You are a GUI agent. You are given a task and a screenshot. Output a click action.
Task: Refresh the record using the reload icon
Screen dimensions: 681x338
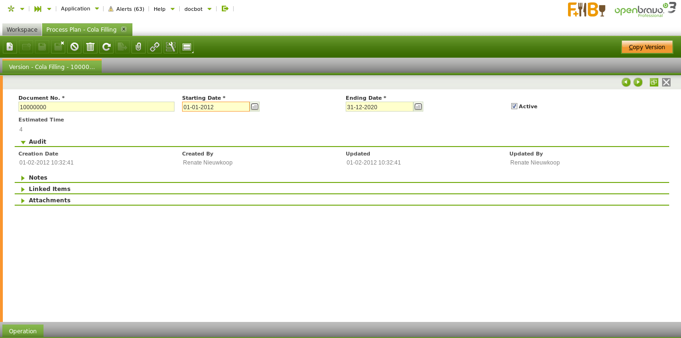[x=106, y=47]
